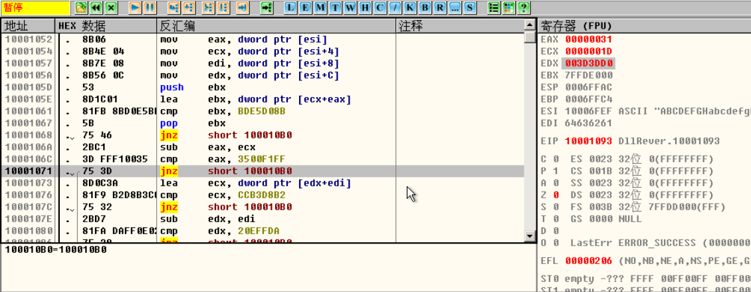Click disassembly scrollbar down arrow
Viewport: 751px width, 292px height.
point(529,236)
